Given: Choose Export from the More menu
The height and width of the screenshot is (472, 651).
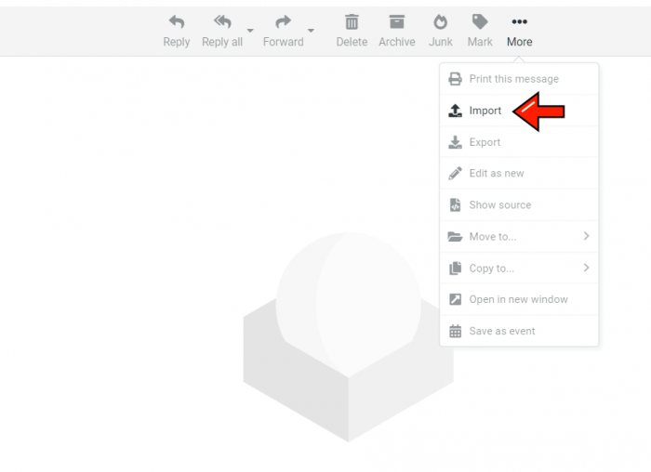Looking at the screenshot, I should point(519,142).
